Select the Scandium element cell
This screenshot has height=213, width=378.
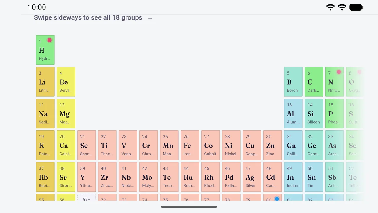pyautogui.click(x=87, y=145)
